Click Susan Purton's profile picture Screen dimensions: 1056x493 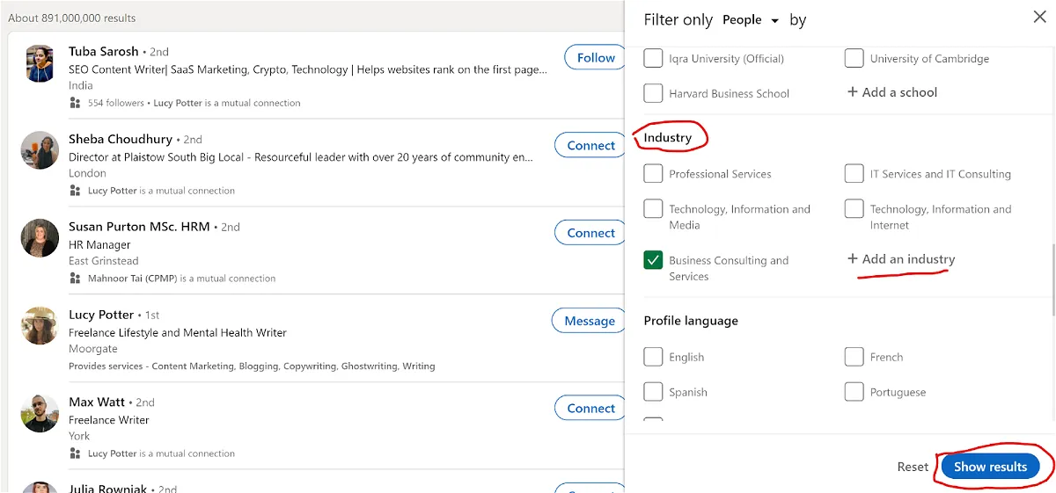(40, 238)
